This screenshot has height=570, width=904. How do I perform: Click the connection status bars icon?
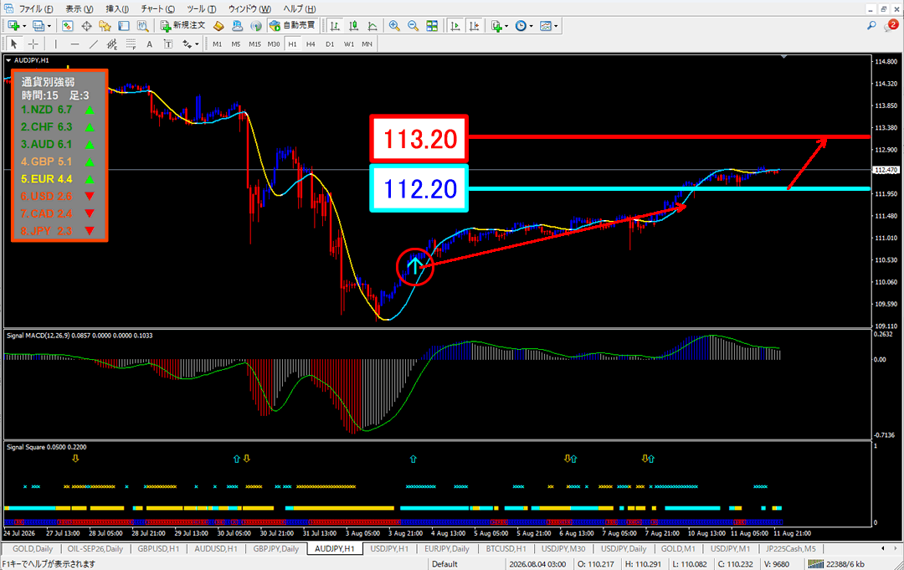tap(815, 563)
